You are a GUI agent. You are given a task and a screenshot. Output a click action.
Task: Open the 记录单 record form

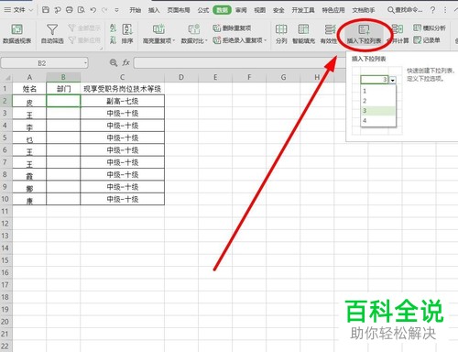(x=427, y=40)
